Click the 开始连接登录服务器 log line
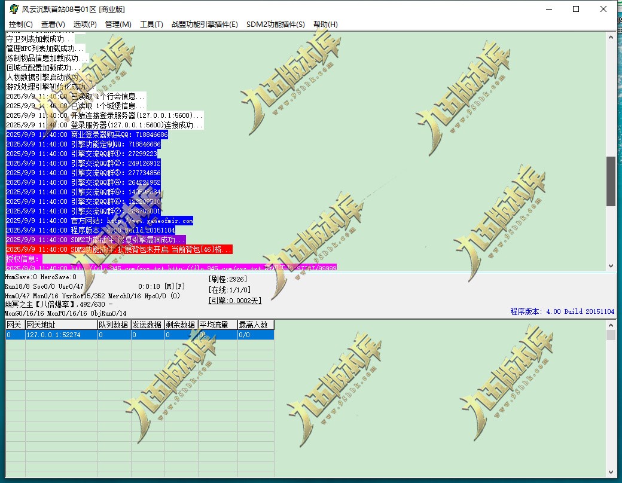622x483 pixels. pyautogui.click(x=105, y=115)
